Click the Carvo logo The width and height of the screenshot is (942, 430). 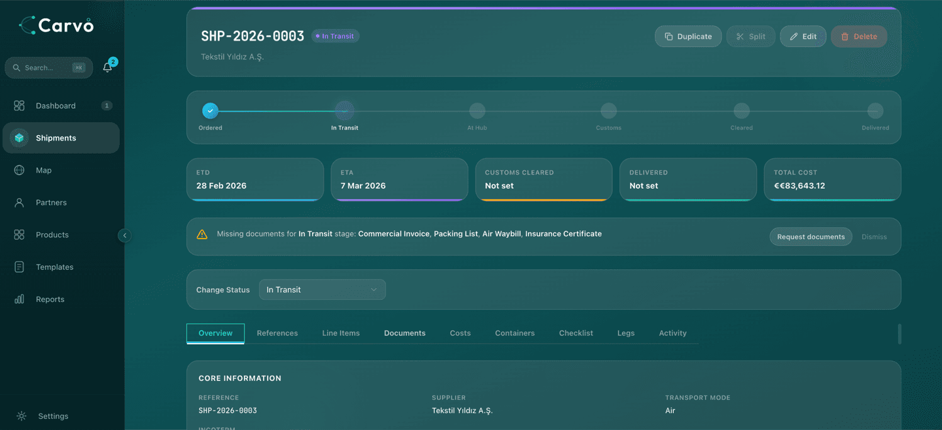pyautogui.click(x=56, y=25)
